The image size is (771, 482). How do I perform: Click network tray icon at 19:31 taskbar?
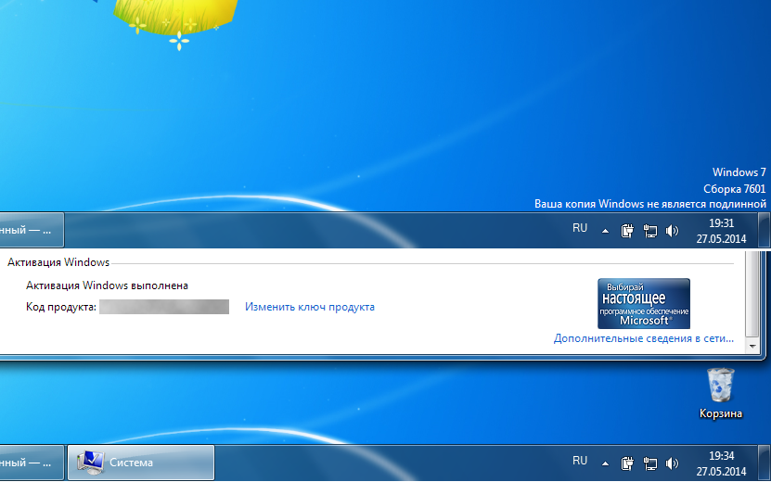point(650,231)
